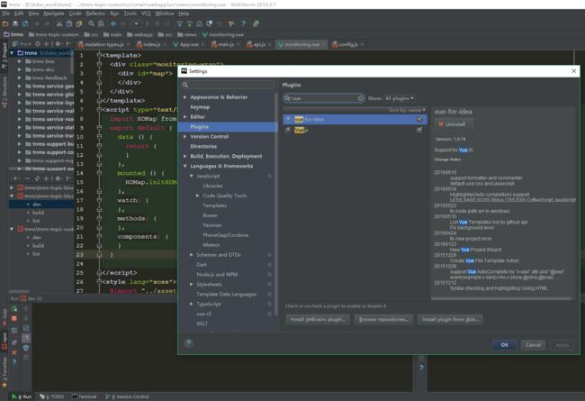This screenshot has width=585, height=401.
Task: Open the Sort by name dropdown
Action: pos(407,110)
